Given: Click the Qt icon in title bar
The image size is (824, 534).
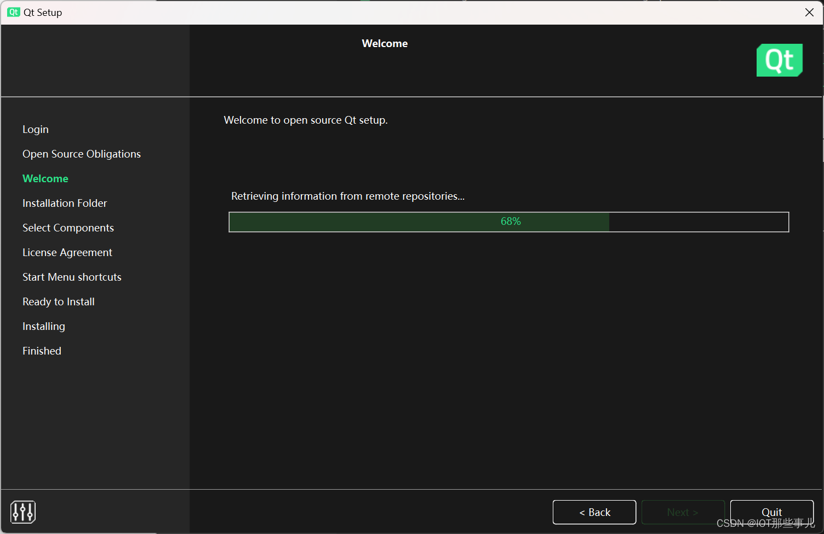Looking at the screenshot, I should click(x=14, y=12).
